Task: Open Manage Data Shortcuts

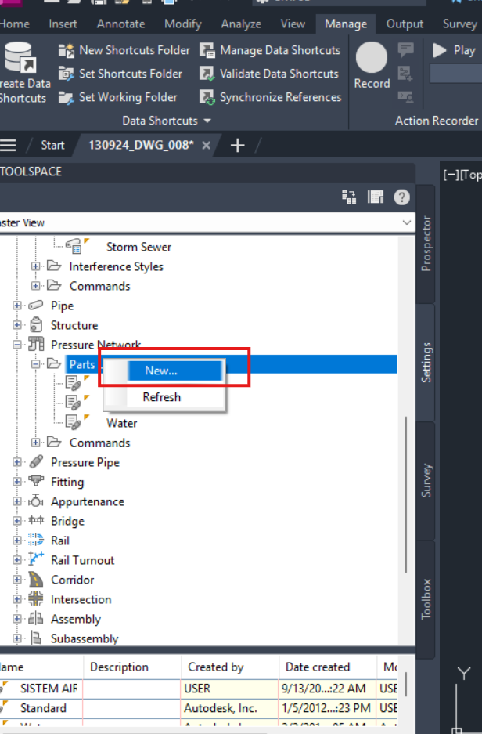Action: pyautogui.click(x=270, y=50)
